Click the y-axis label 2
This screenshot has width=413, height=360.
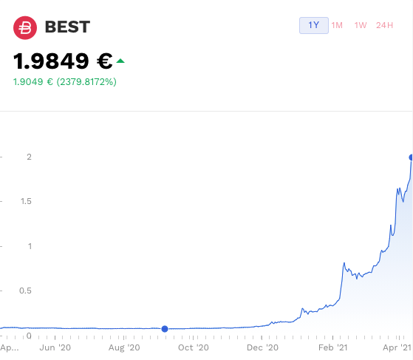coord(29,157)
